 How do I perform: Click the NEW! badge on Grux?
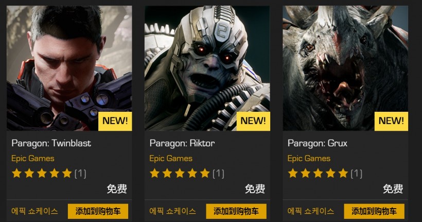[x=391, y=121]
